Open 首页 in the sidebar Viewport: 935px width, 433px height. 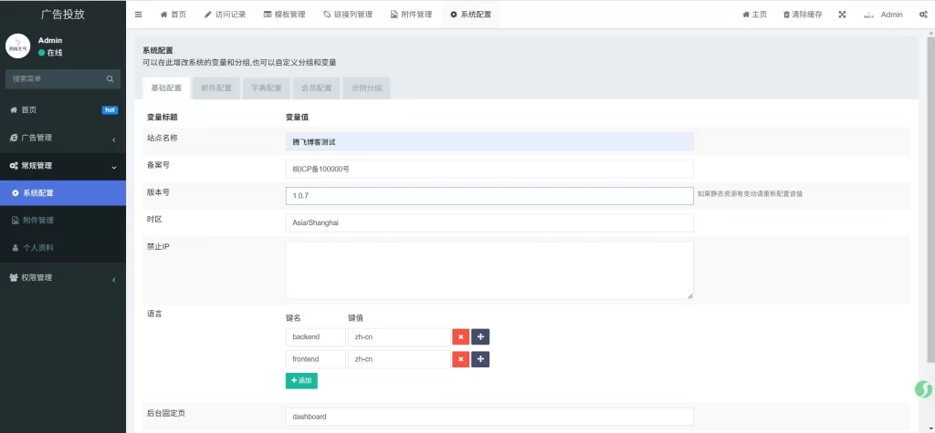[x=63, y=109]
